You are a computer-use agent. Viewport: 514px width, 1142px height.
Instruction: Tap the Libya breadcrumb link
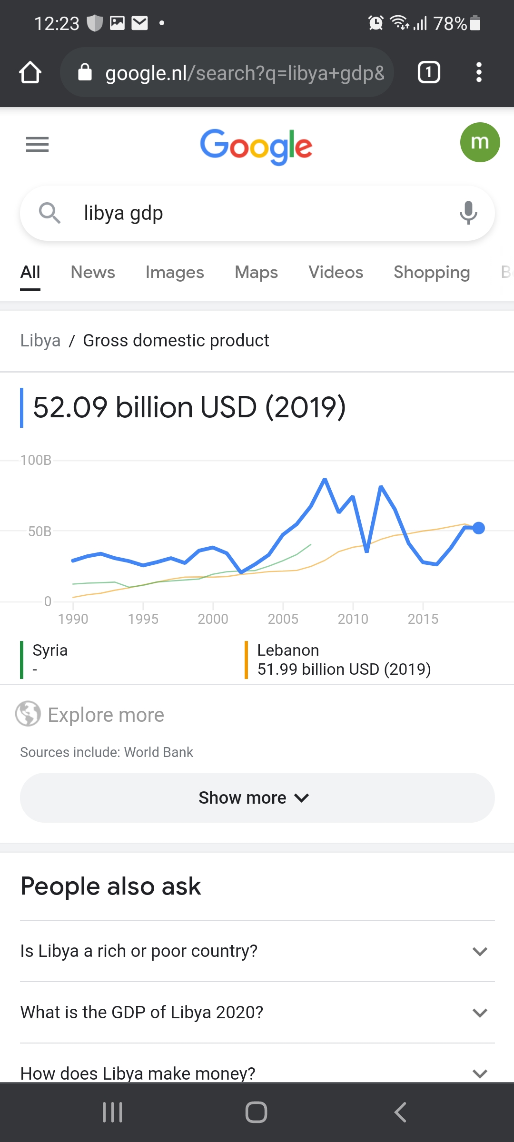click(x=40, y=341)
